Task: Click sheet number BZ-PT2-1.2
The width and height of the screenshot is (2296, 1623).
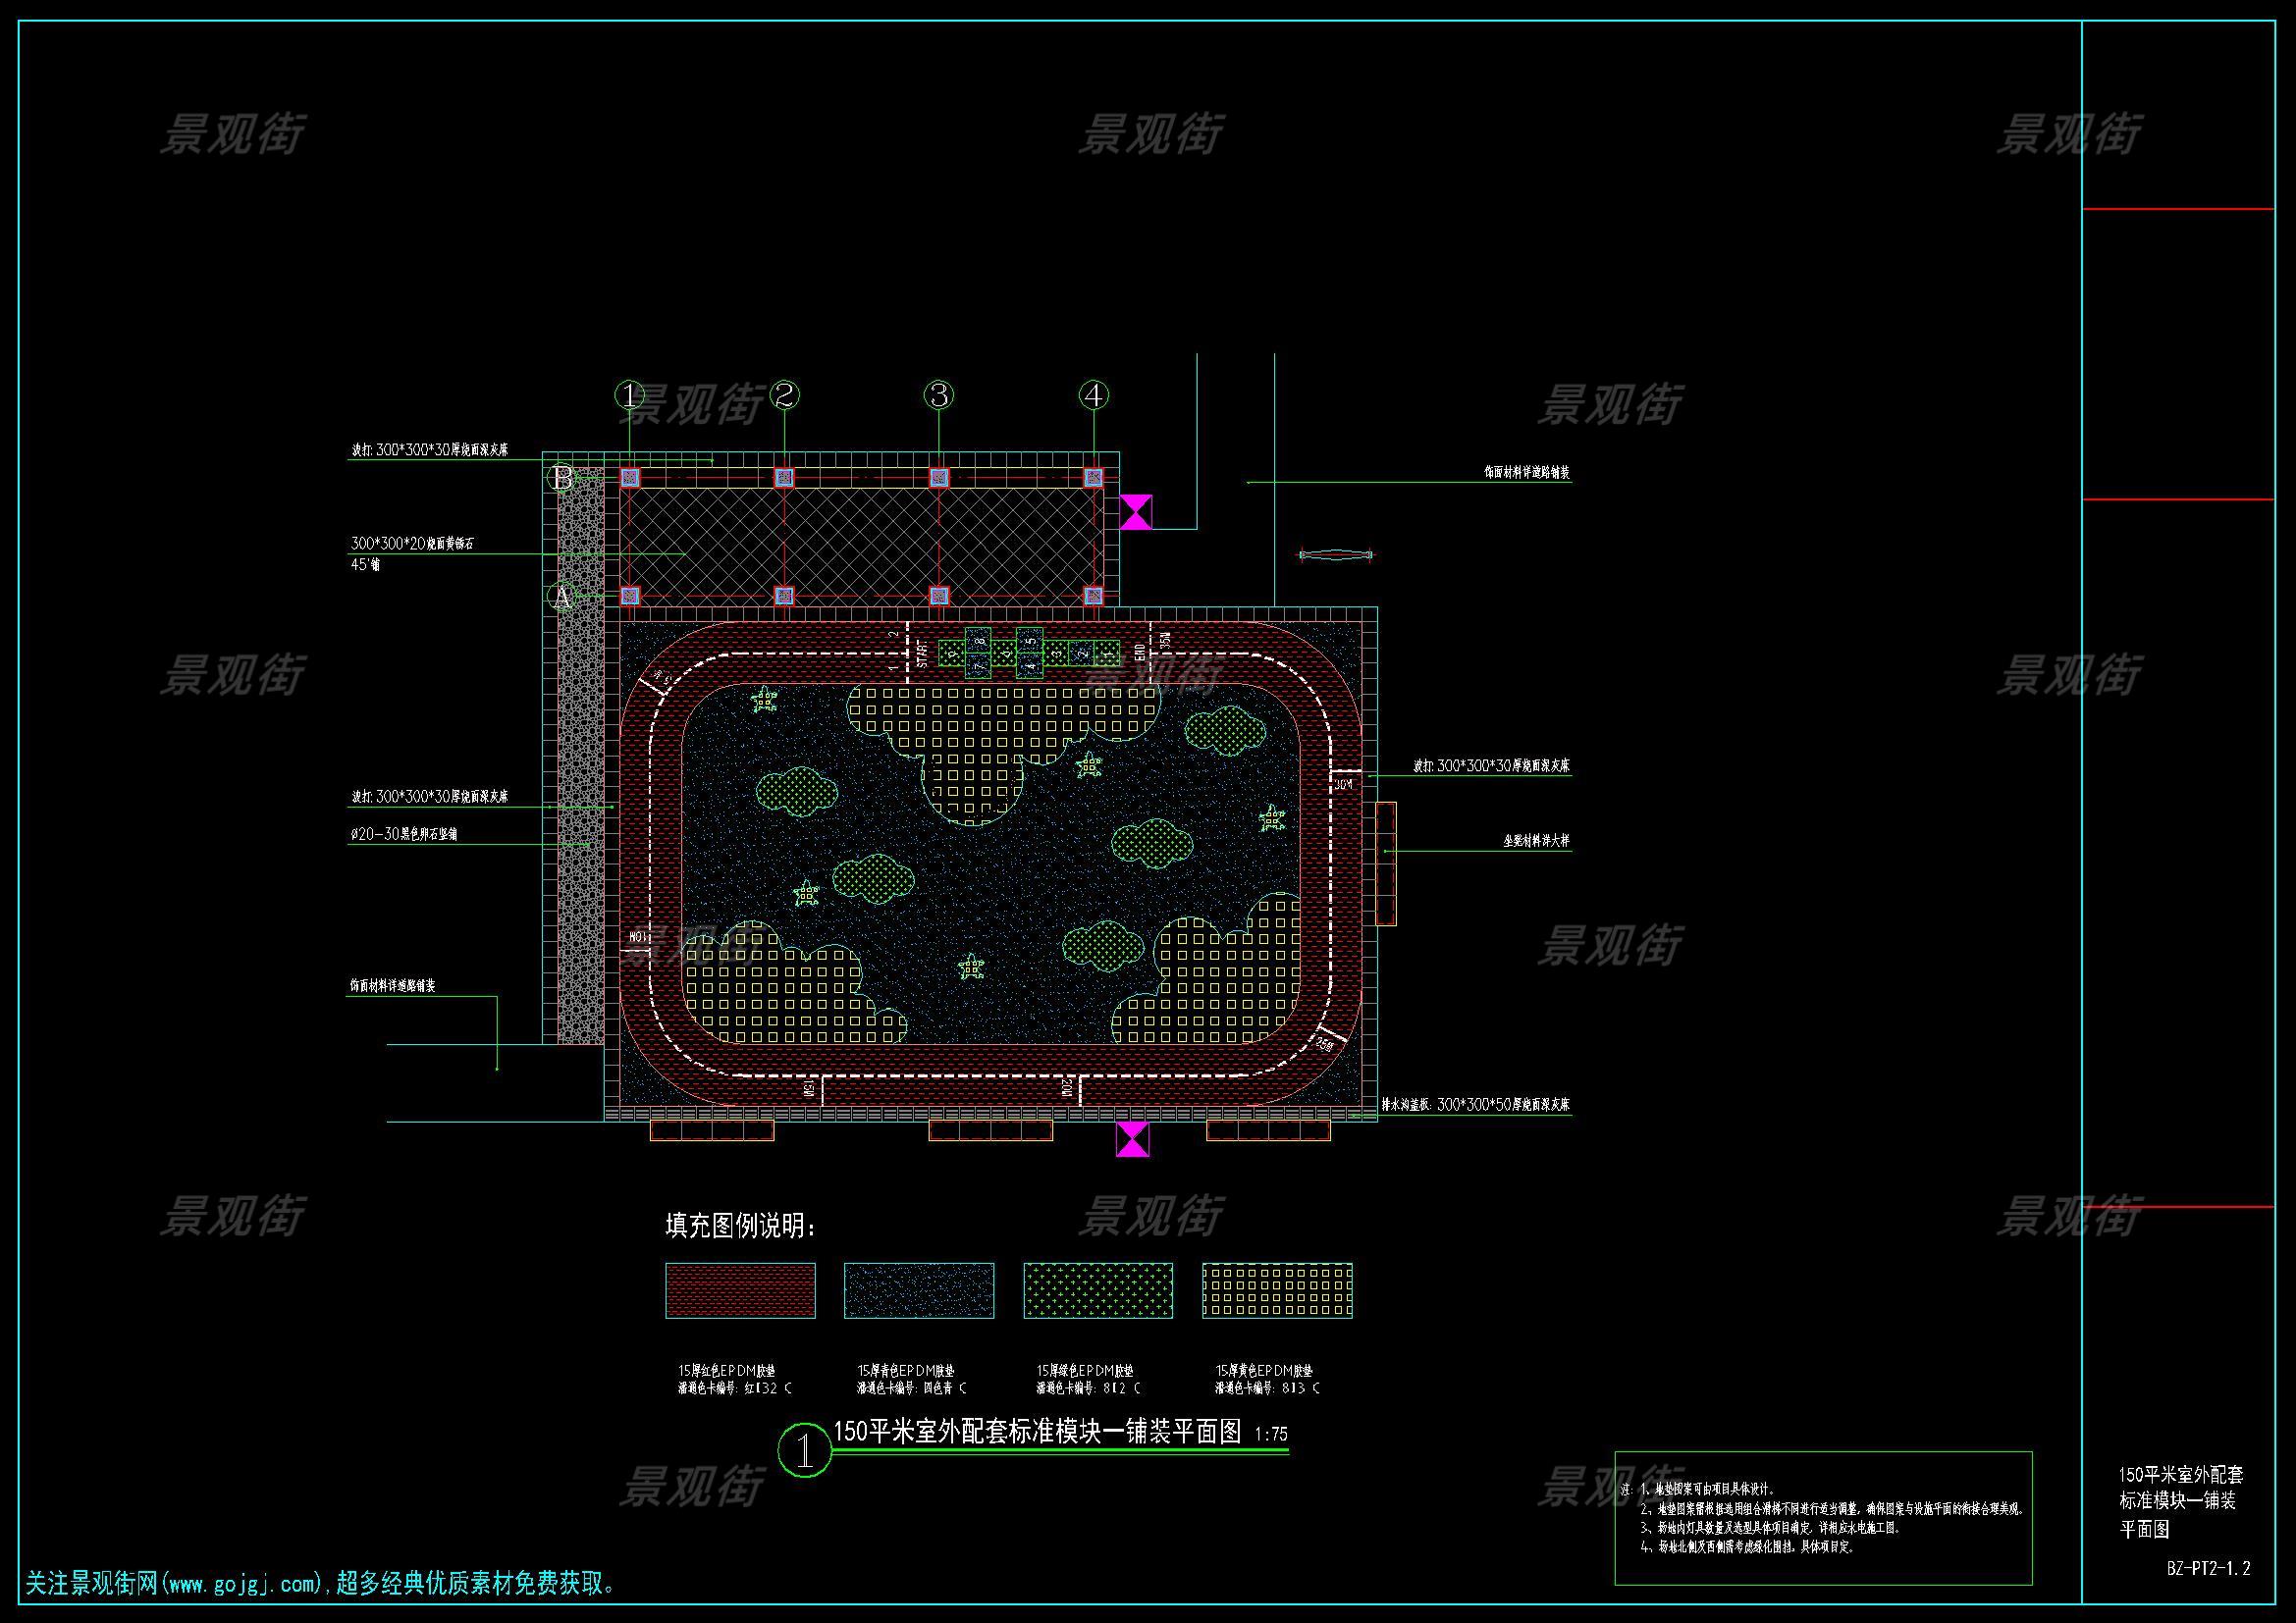Action: [x=2208, y=1568]
